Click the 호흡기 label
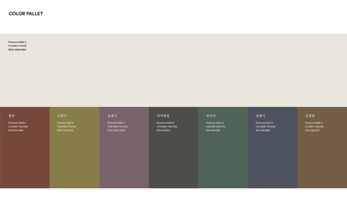 pyautogui.click(x=112, y=116)
